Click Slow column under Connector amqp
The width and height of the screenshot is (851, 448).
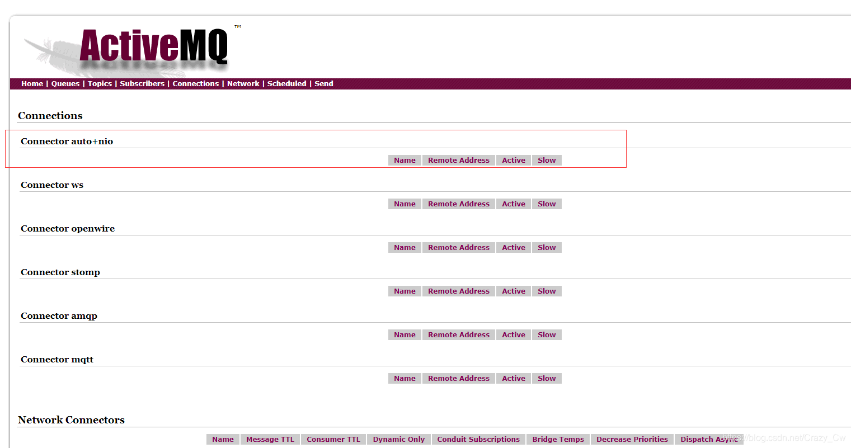tap(547, 334)
